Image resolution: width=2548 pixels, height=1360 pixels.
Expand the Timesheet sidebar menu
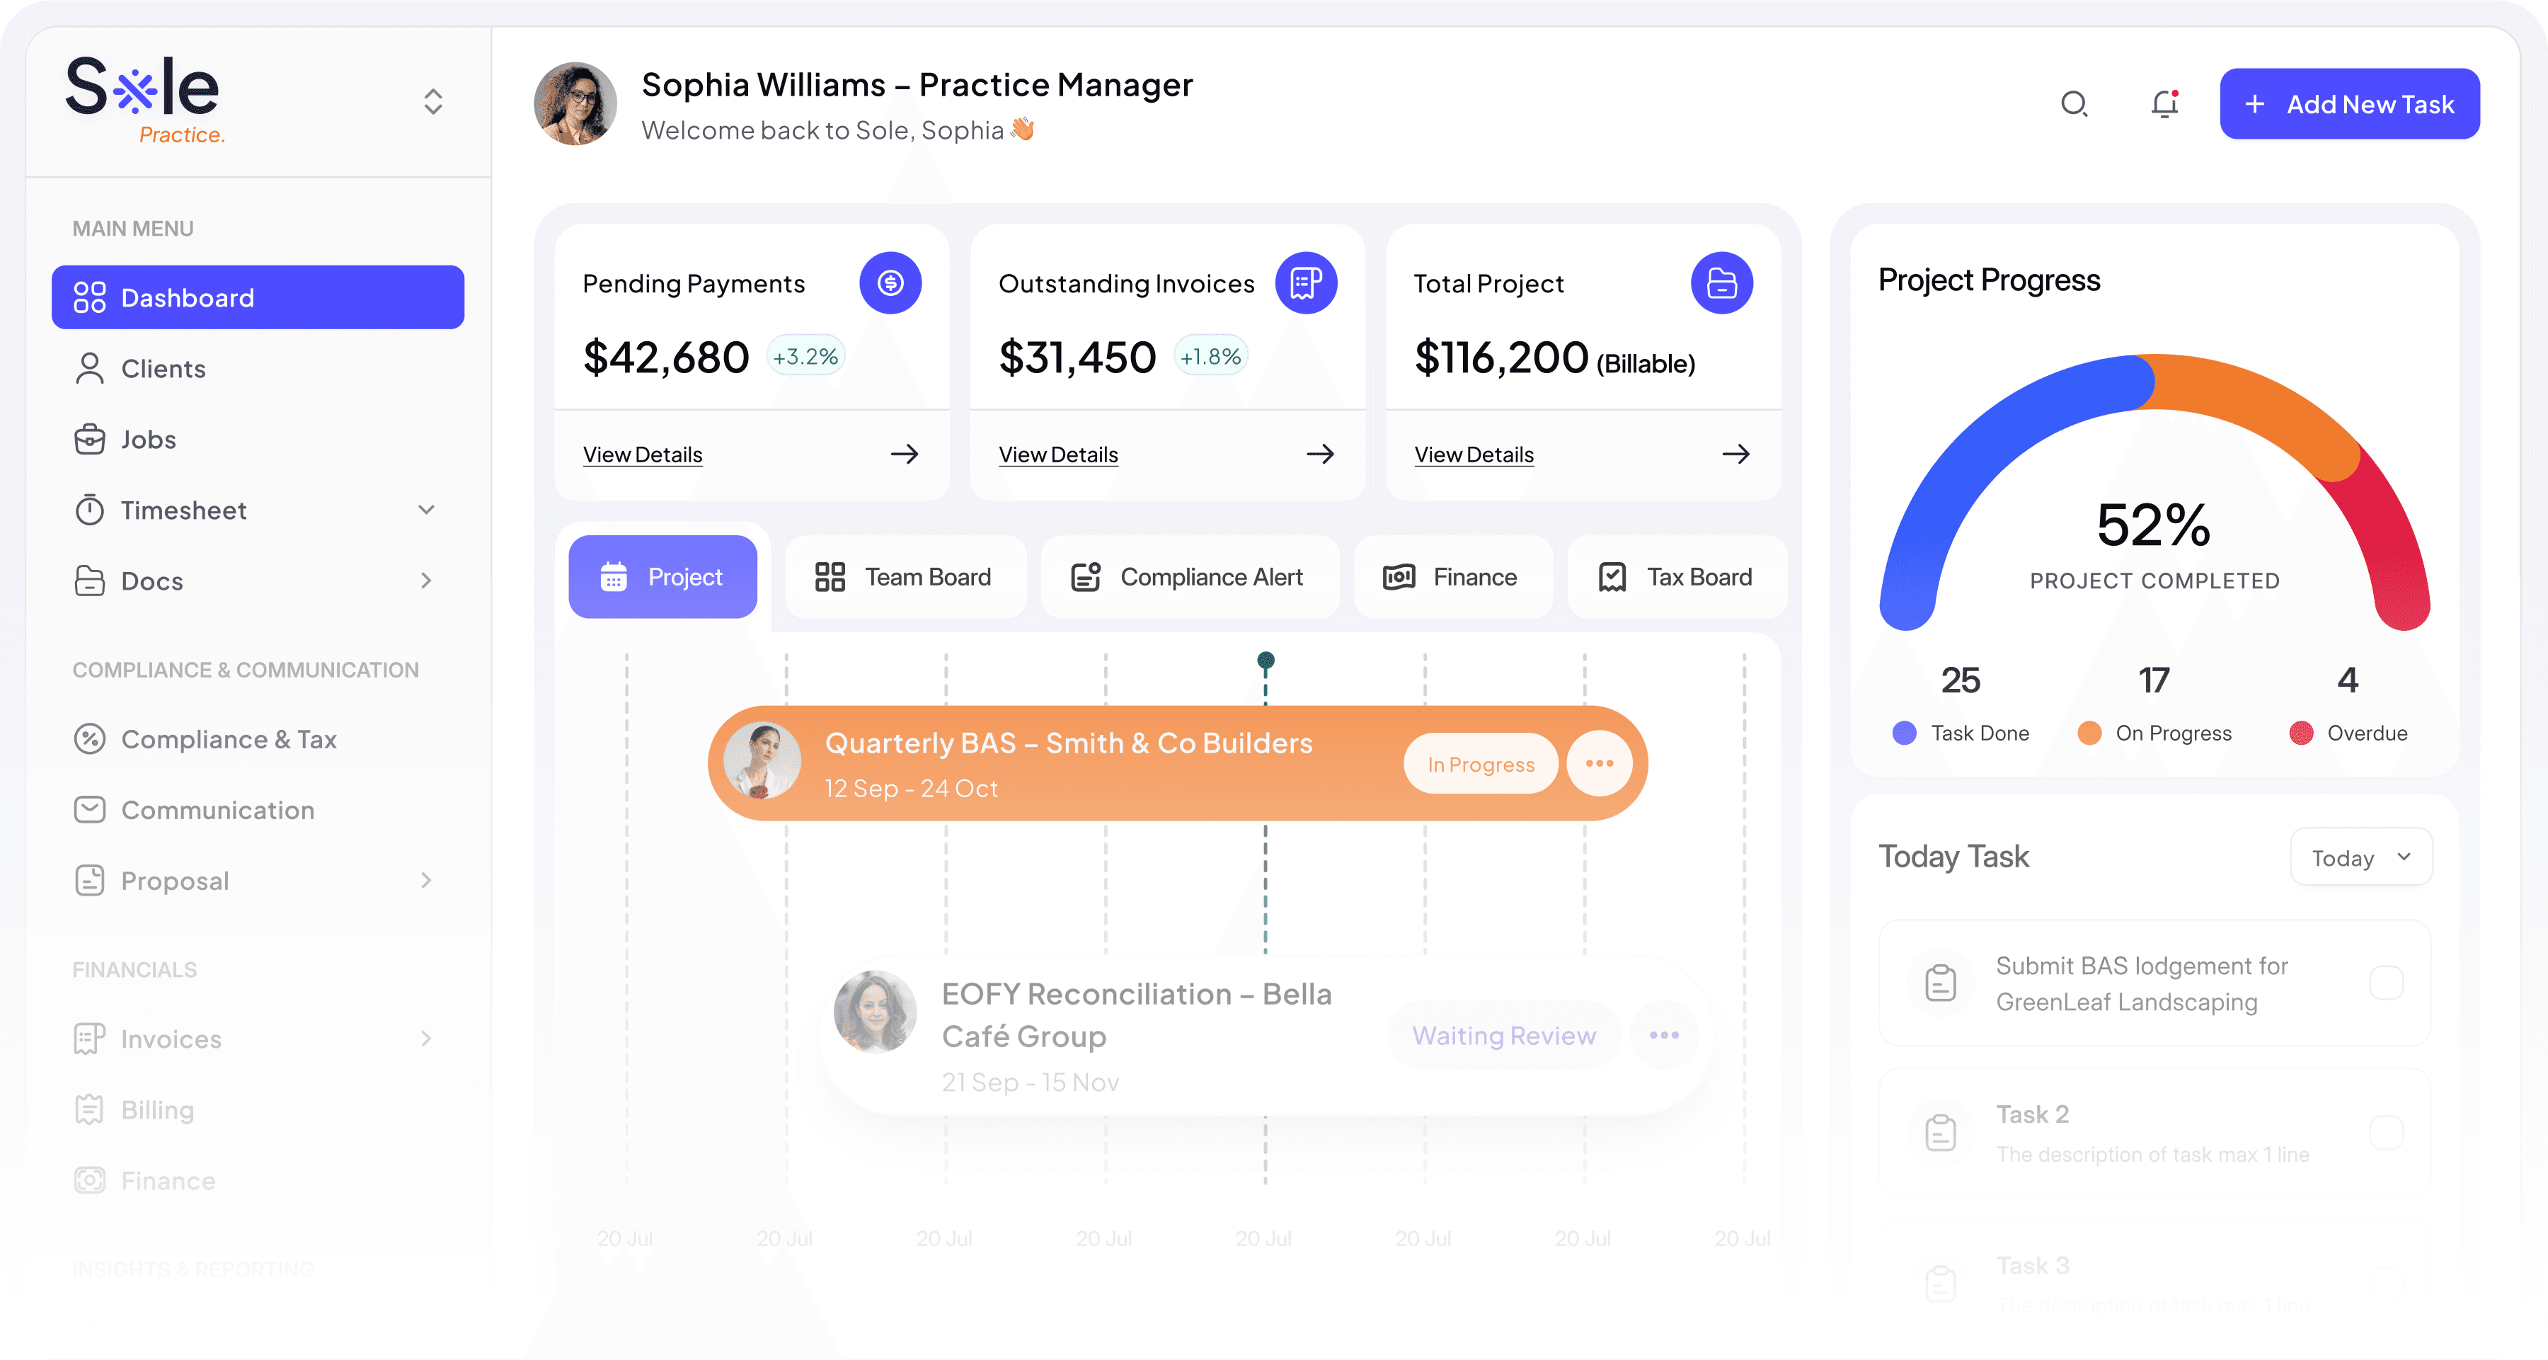(426, 510)
